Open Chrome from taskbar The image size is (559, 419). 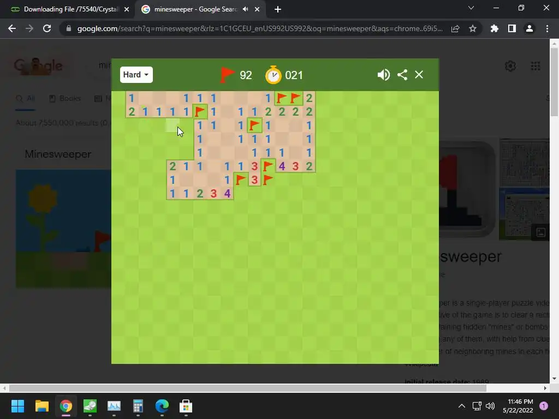66,406
